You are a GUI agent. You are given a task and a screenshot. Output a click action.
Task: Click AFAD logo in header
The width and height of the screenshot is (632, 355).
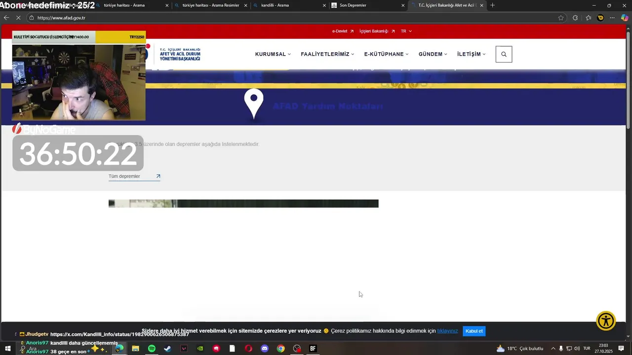(174, 54)
